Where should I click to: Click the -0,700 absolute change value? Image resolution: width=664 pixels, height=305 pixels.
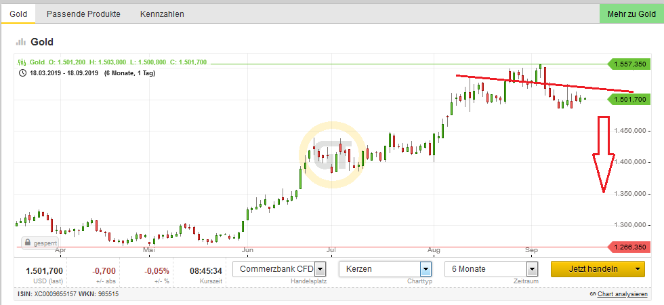point(104,270)
